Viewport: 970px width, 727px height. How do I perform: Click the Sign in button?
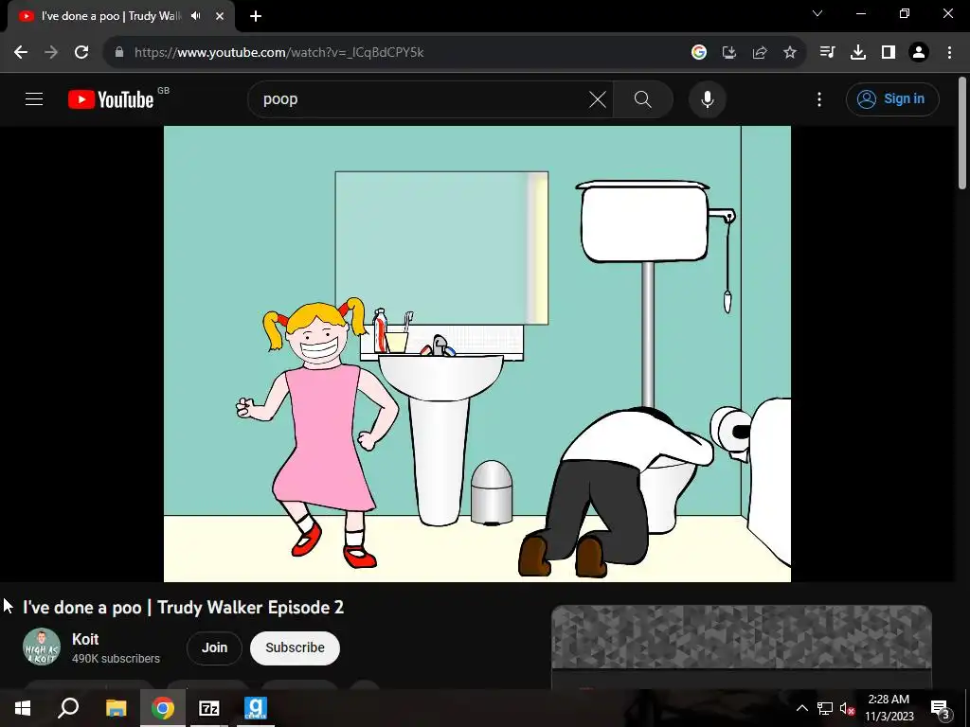click(892, 98)
